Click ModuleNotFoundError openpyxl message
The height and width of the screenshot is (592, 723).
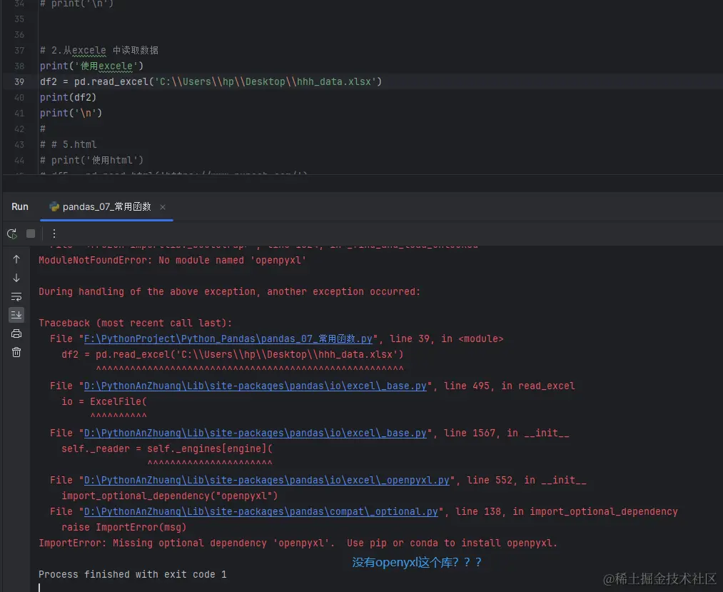(173, 260)
